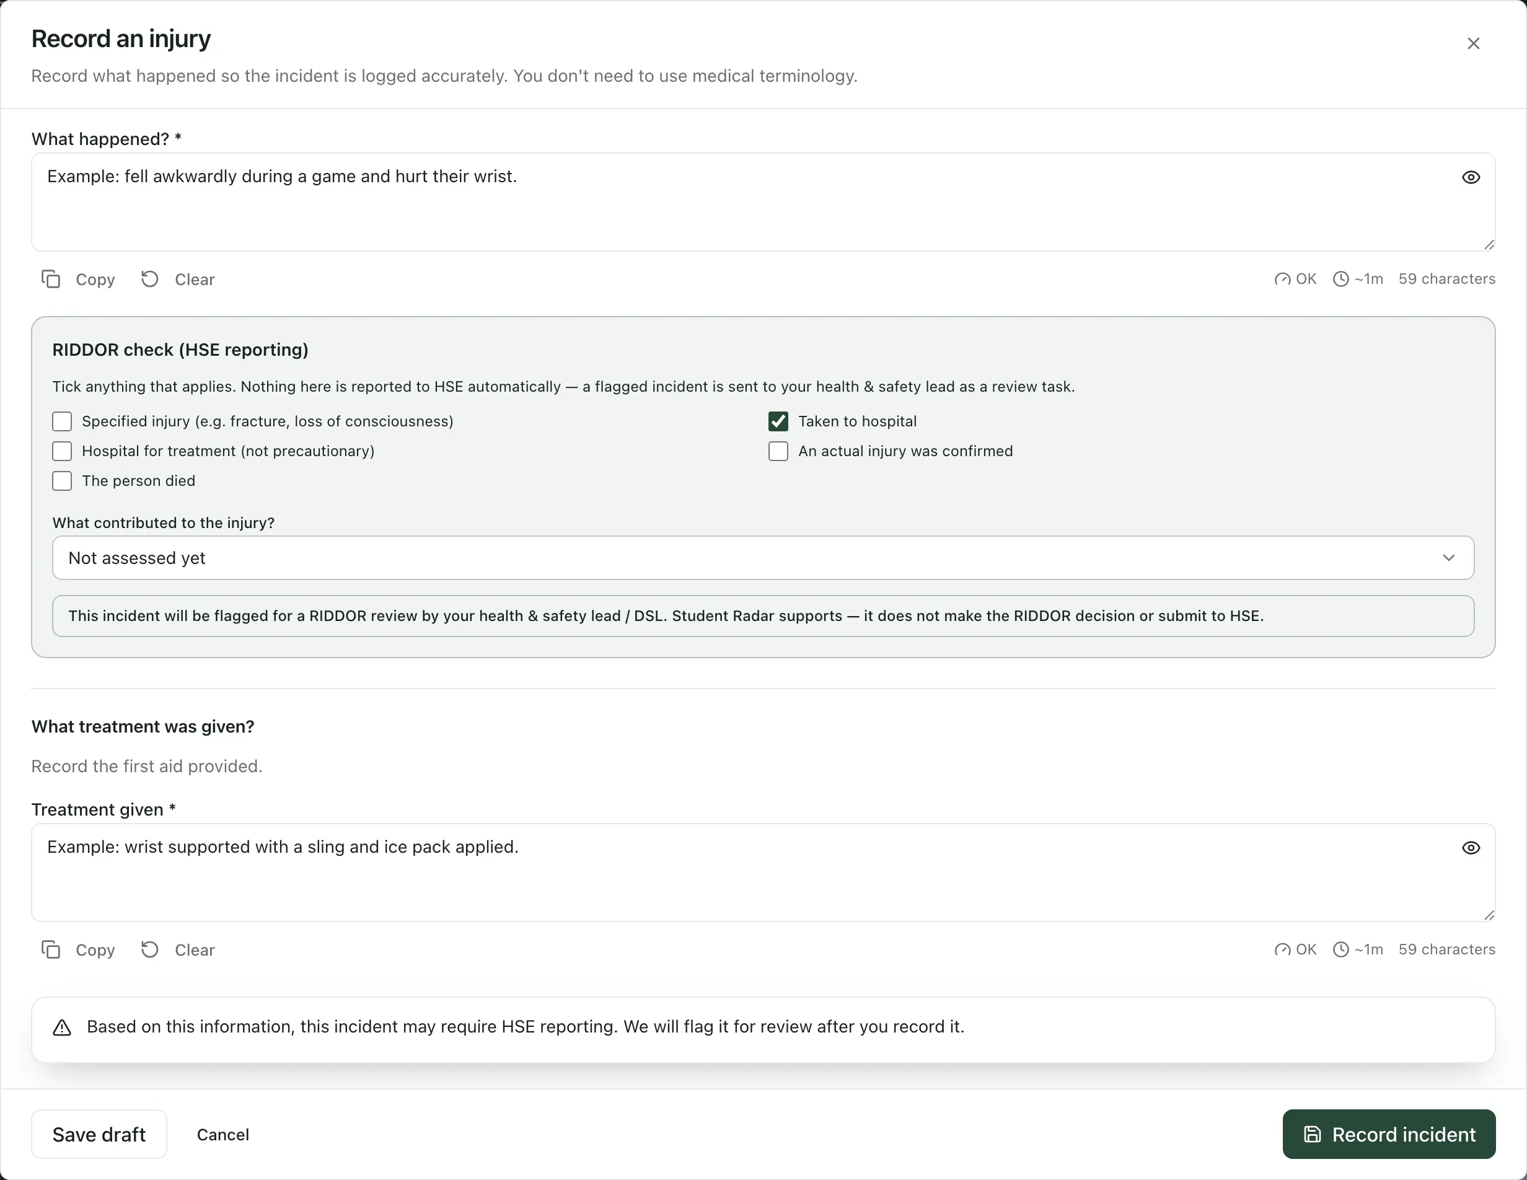The image size is (1527, 1180).
Task: Click OK gauge icon under Treatment given
Action: (x=1282, y=949)
